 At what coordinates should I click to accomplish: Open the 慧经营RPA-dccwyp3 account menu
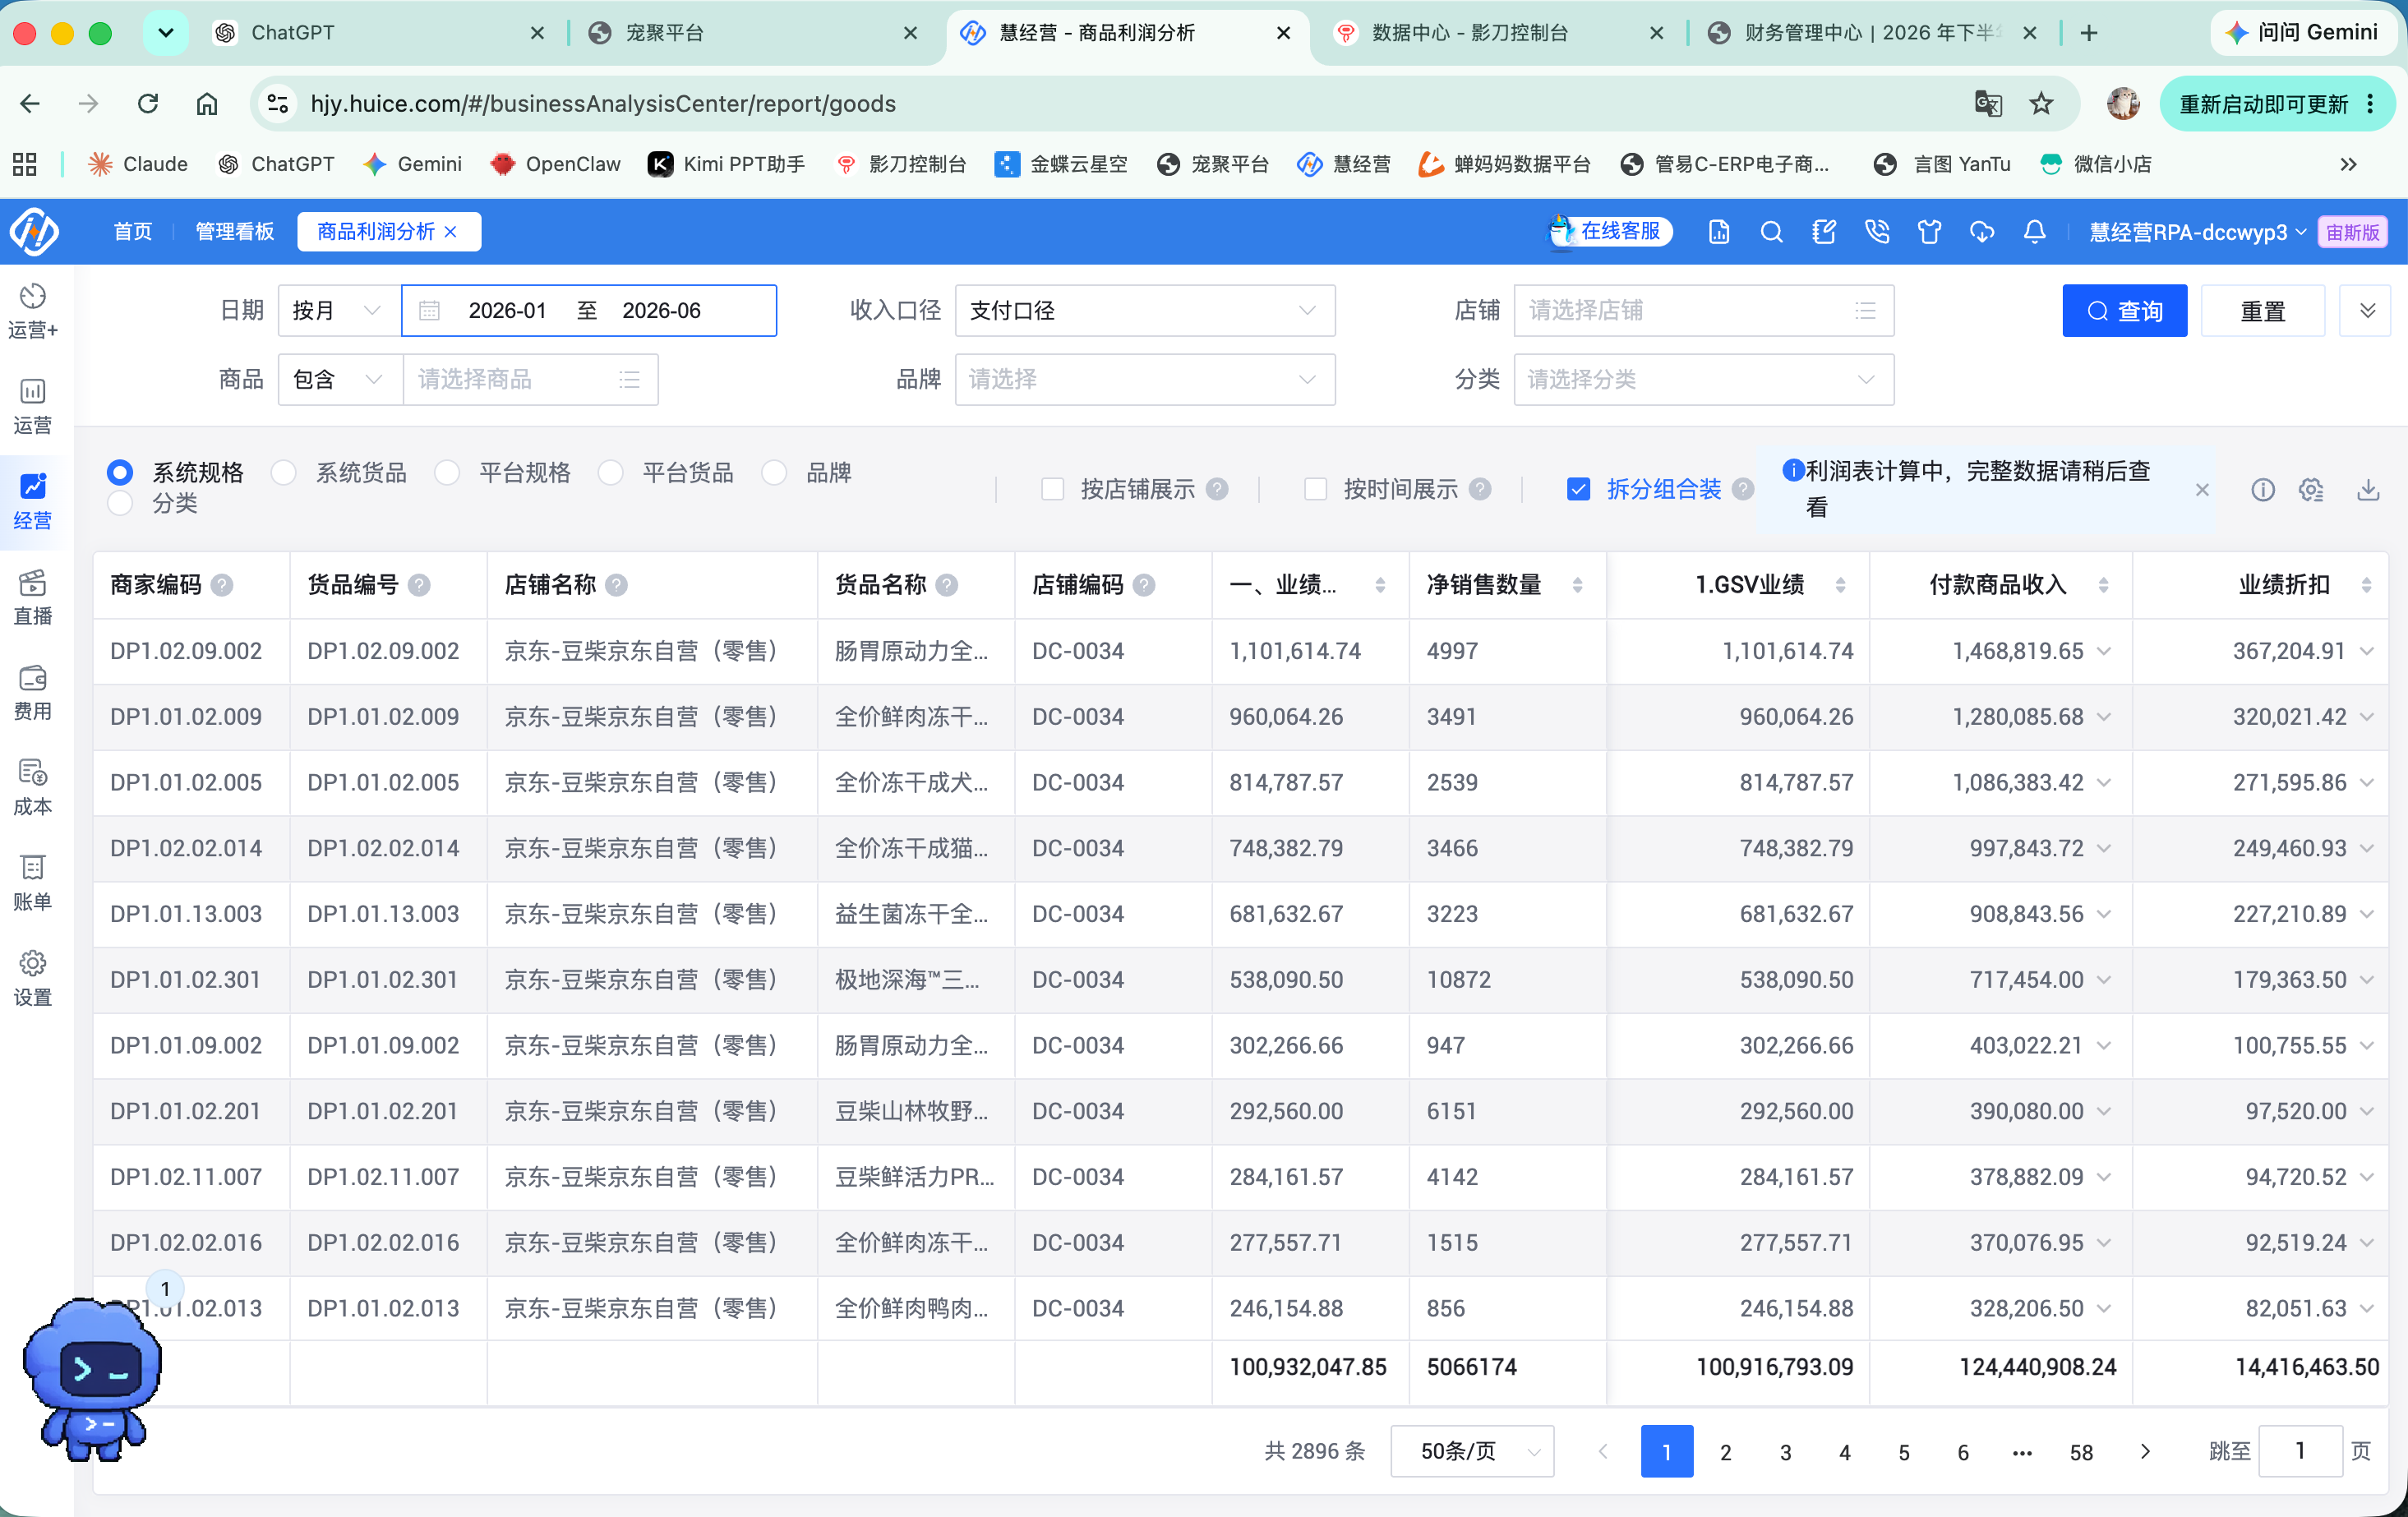(2197, 232)
